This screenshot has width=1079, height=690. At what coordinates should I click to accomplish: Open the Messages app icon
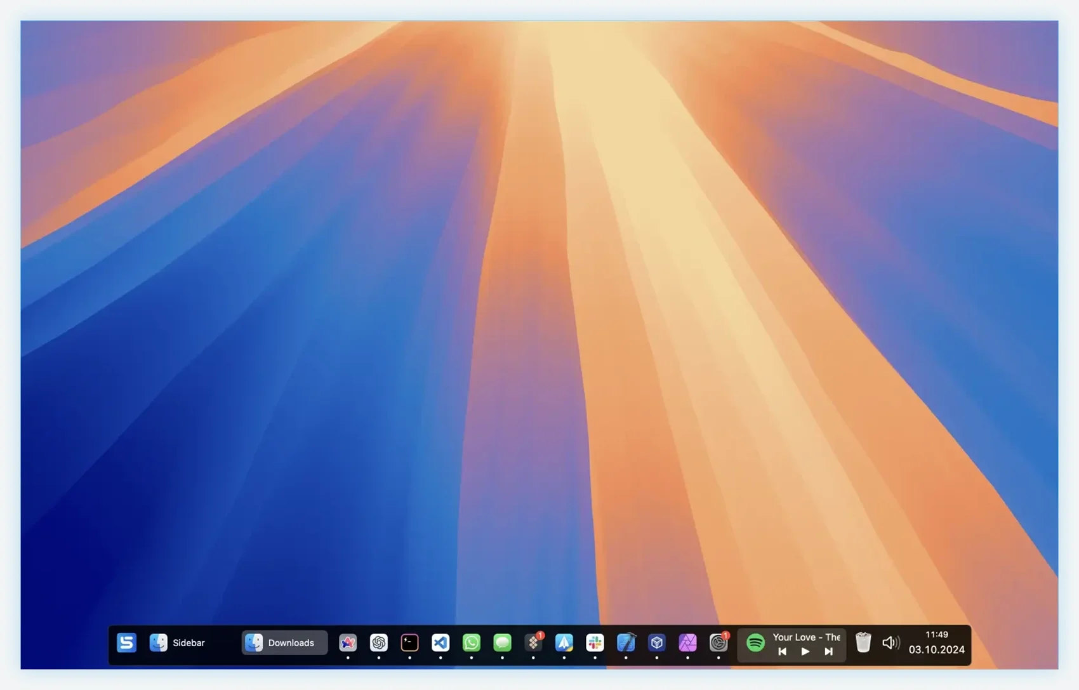coord(503,643)
